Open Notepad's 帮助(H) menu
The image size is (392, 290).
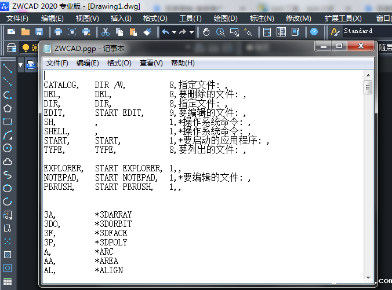(x=183, y=63)
